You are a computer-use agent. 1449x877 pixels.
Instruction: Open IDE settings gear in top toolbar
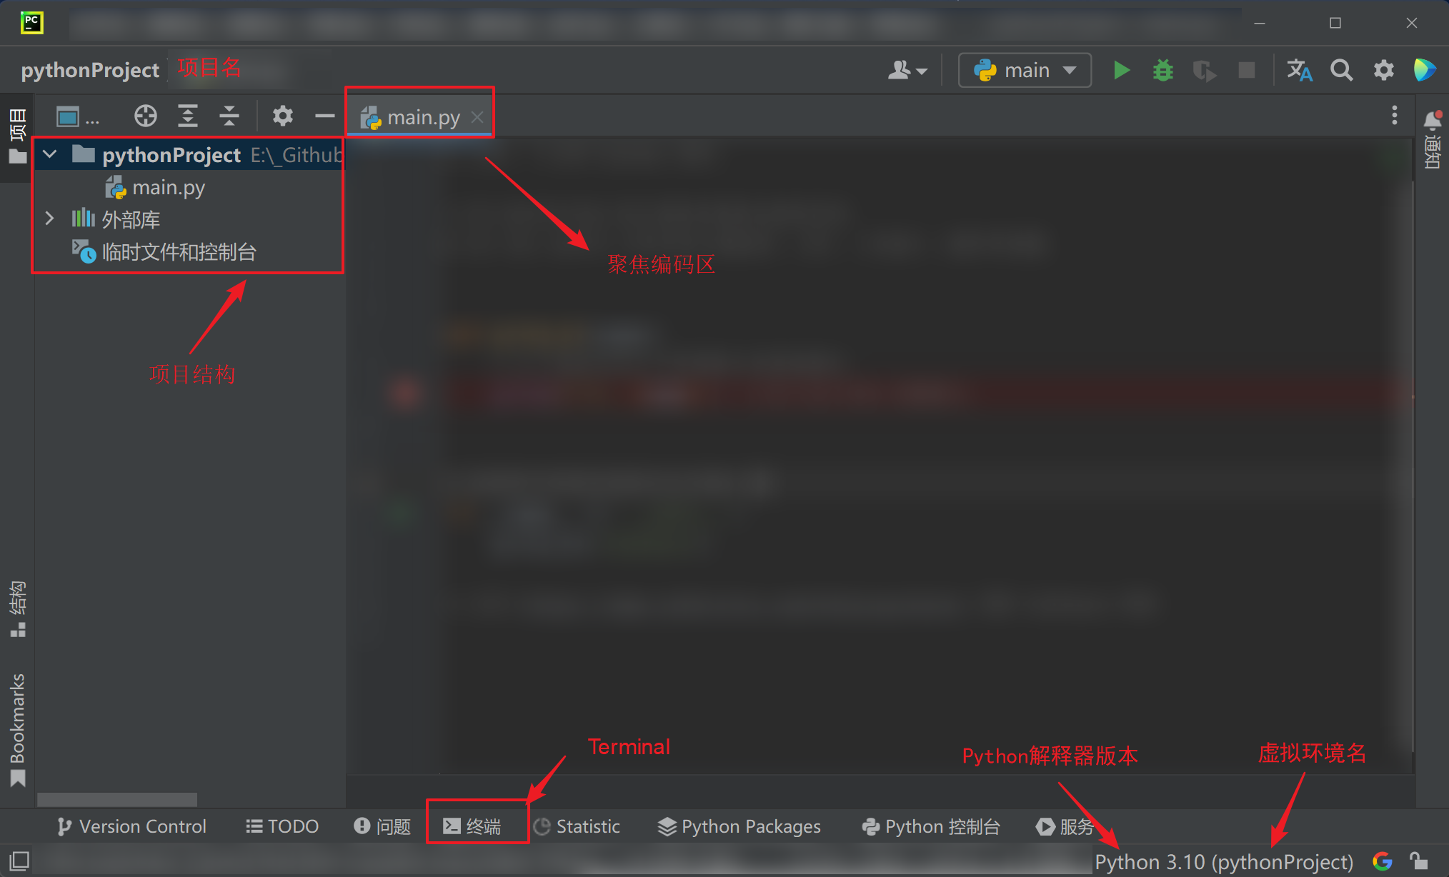coord(1383,70)
